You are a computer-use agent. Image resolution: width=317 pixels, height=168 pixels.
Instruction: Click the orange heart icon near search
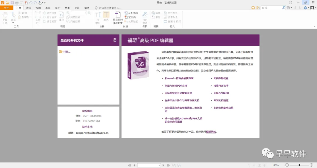coord(253,8)
